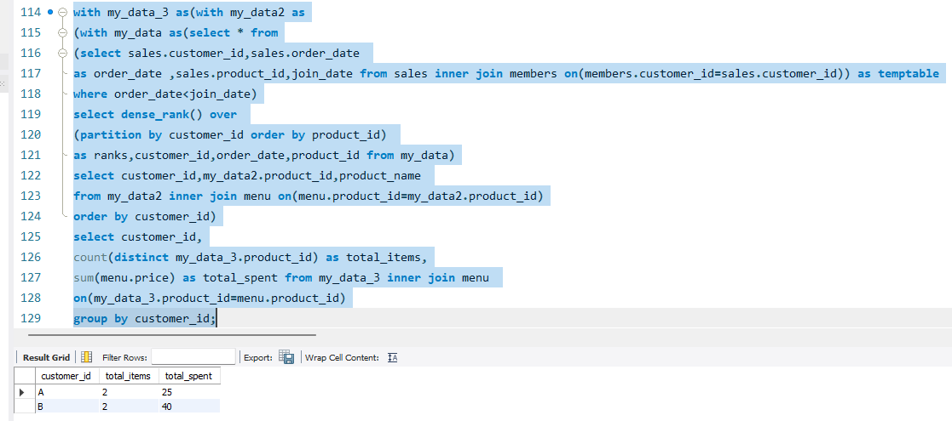The image size is (952, 421).
Task: Click 'partition by' on line 120
Action: [121, 135]
